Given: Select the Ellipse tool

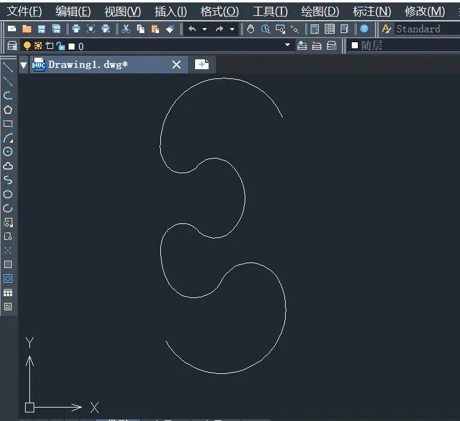Looking at the screenshot, I should coord(8,194).
